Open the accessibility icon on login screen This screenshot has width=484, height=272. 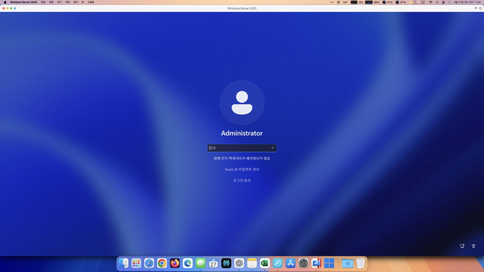(474, 246)
